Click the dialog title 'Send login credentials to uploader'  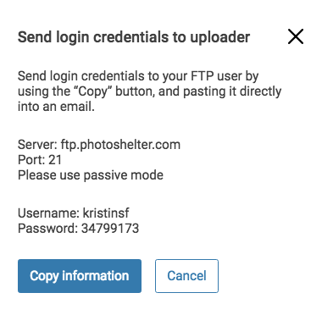(x=134, y=37)
